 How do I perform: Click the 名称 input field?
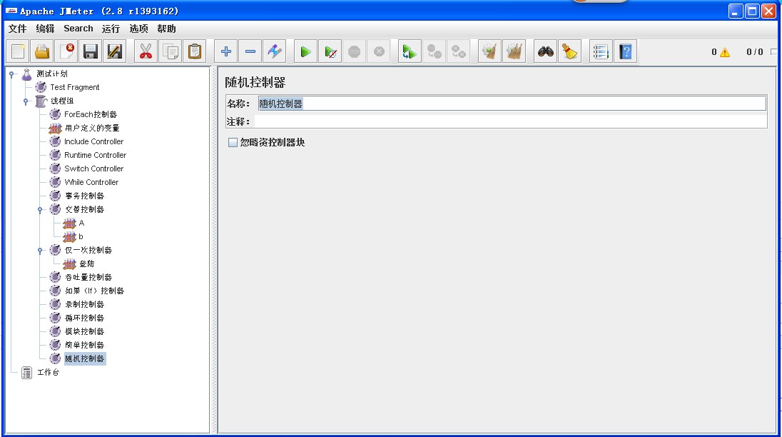click(x=512, y=104)
